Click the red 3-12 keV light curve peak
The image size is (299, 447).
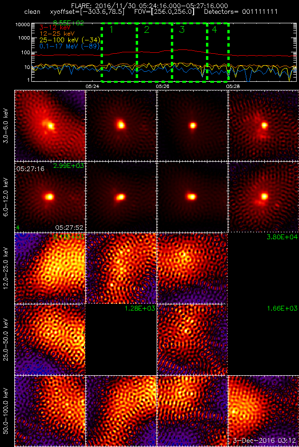click(x=182, y=49)
